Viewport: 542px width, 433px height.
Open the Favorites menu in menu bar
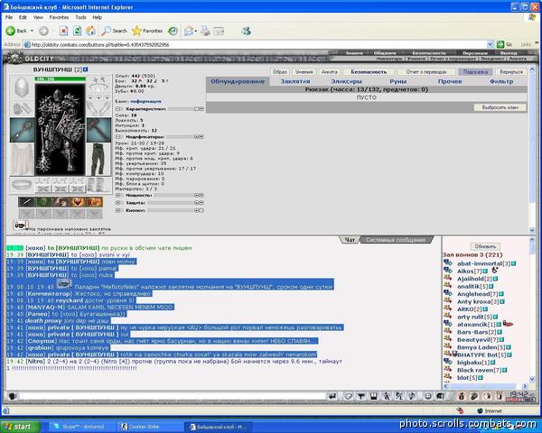59,16
